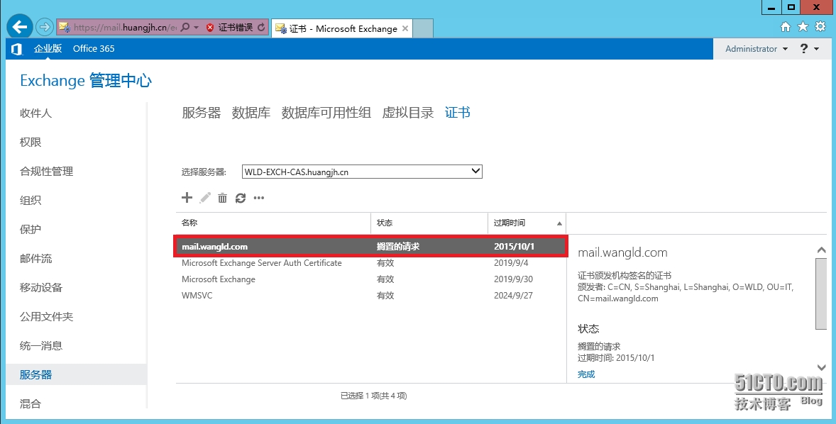Click the browser forward arrow button

tap(45, 27)
